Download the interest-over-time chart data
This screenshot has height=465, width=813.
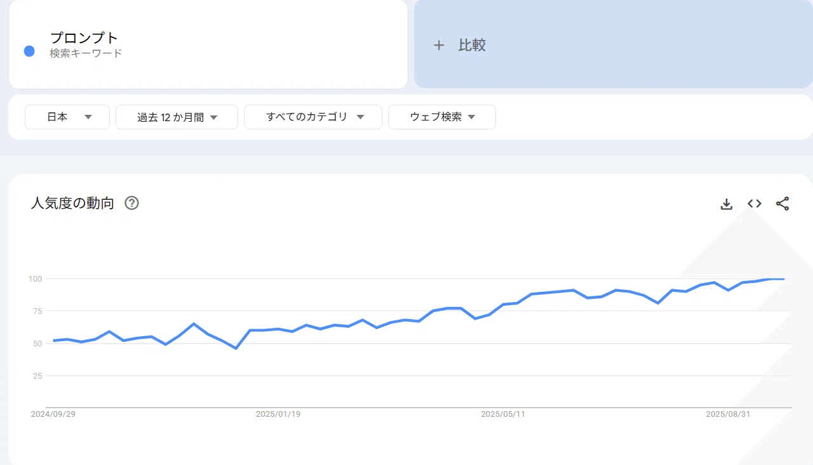[727, 204]
